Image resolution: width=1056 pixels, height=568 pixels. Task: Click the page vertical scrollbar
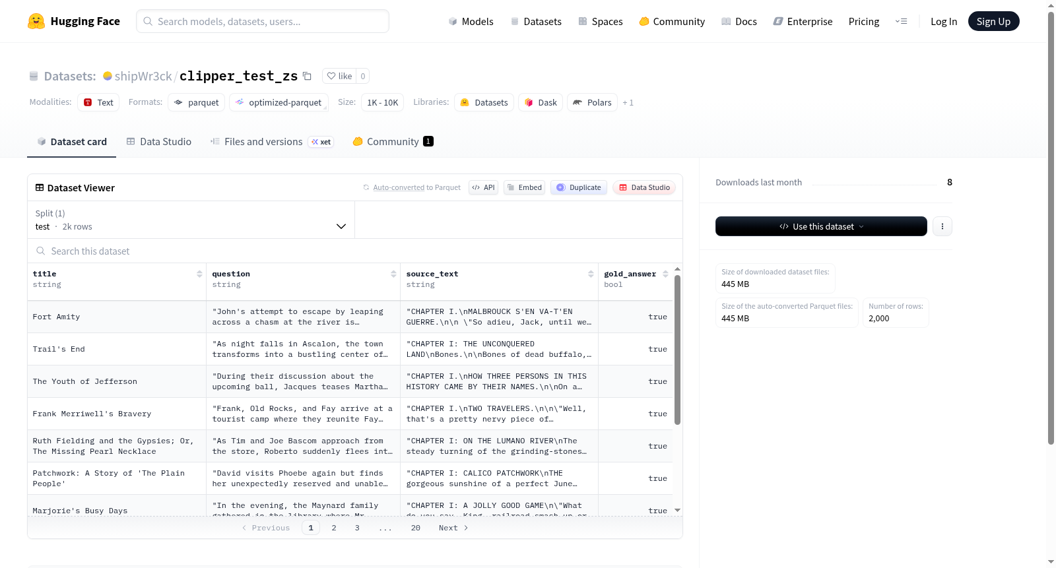(1051, 228)
